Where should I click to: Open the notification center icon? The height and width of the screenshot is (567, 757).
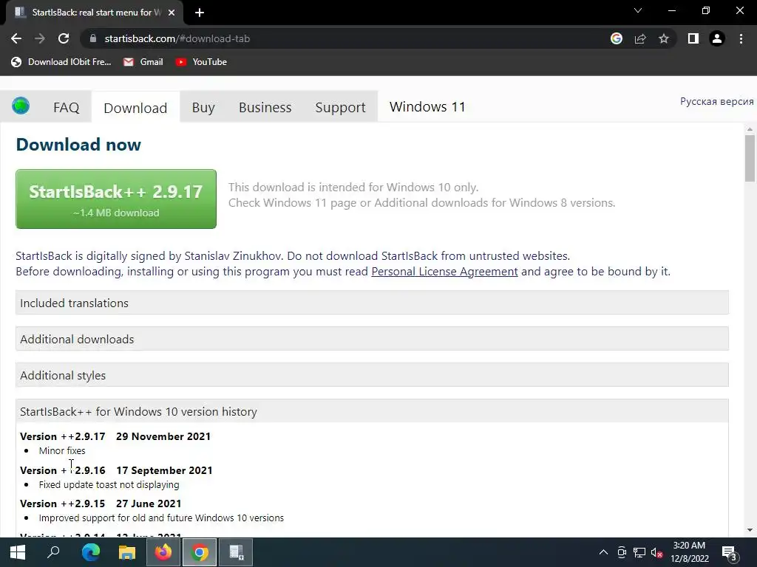click(x=729, y=553)
